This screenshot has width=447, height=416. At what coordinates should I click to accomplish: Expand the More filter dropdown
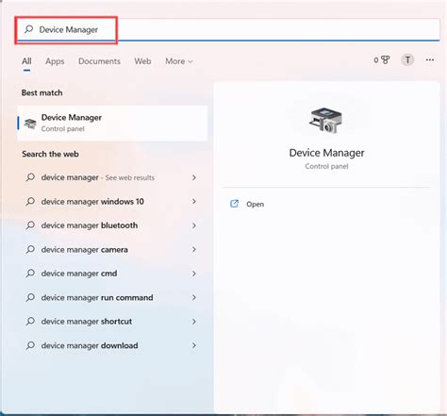pyautogui.click(x=179, y=61)
